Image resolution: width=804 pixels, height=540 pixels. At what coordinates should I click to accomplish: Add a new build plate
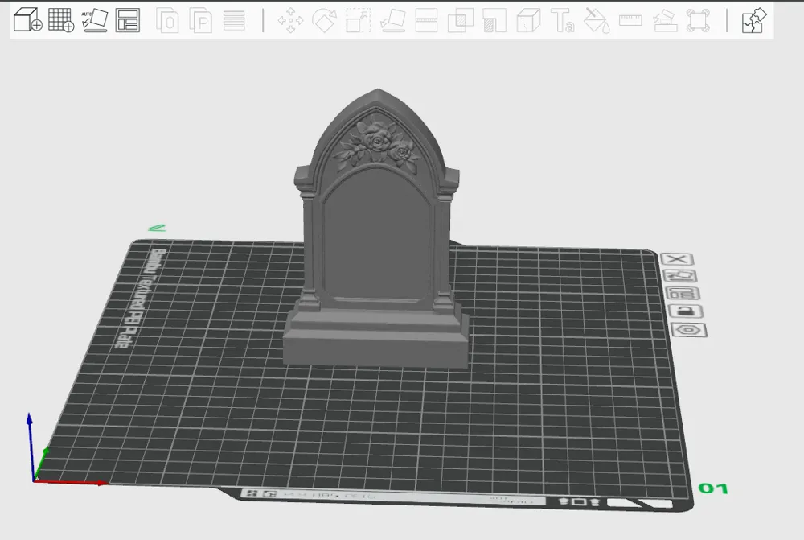(x=61, y=20)
